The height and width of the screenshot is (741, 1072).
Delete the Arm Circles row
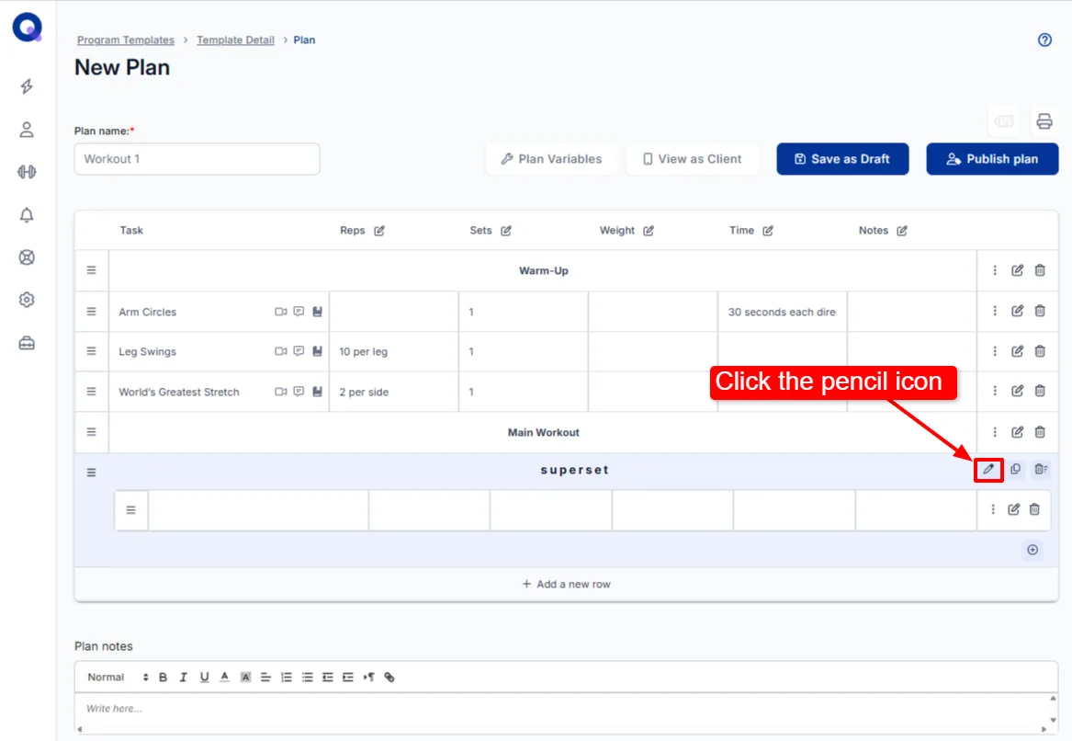click(1040, 311)
